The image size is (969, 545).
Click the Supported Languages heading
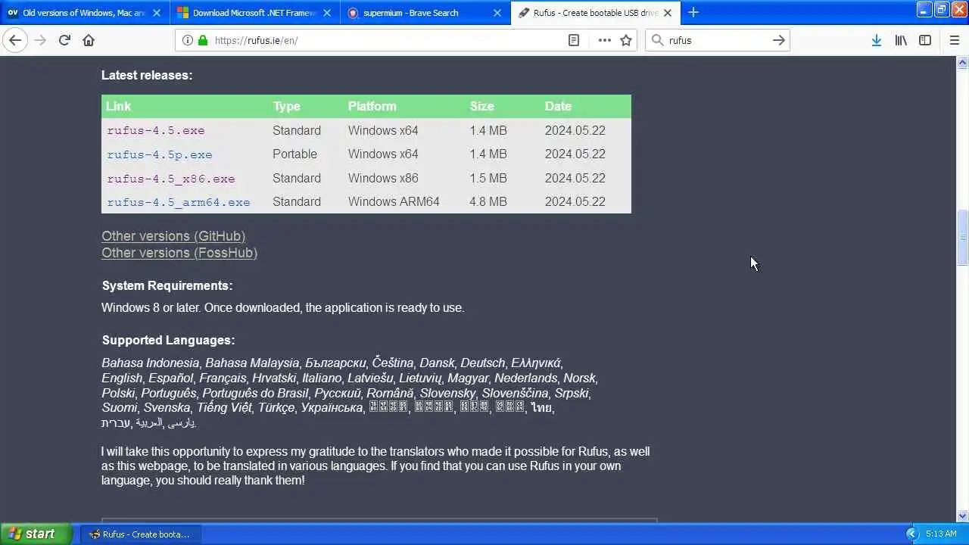tap(168, 340)
